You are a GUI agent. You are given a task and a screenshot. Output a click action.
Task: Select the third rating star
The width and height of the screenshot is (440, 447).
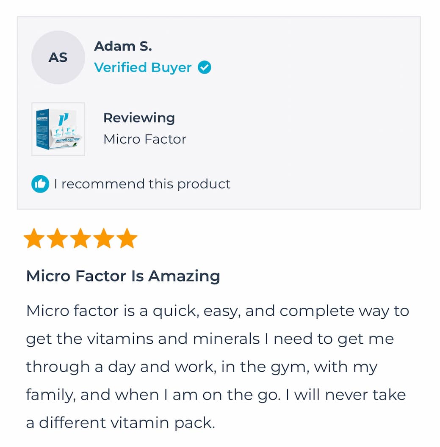80,239
